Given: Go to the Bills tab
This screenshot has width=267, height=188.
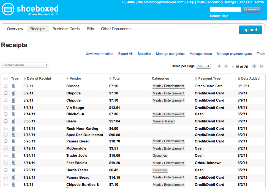Looking at the screenshot, I should coord(90,29).
